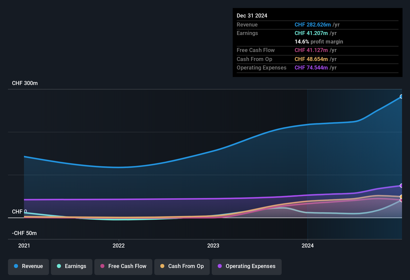Click the Free Cash Flow endpoint marker

(x=402, y=200)
